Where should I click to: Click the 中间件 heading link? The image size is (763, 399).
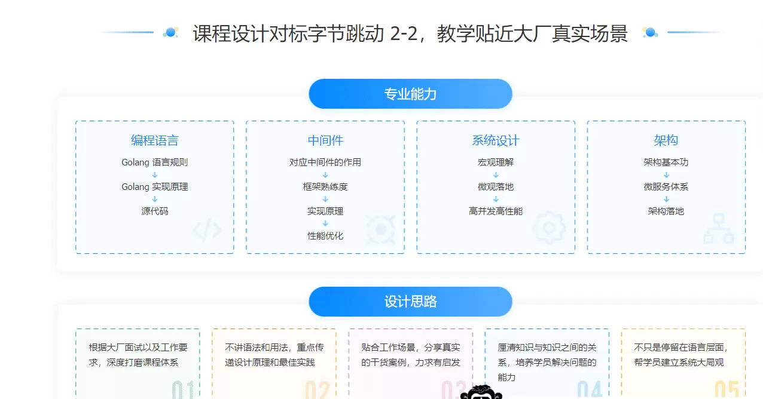pos(325,140)
